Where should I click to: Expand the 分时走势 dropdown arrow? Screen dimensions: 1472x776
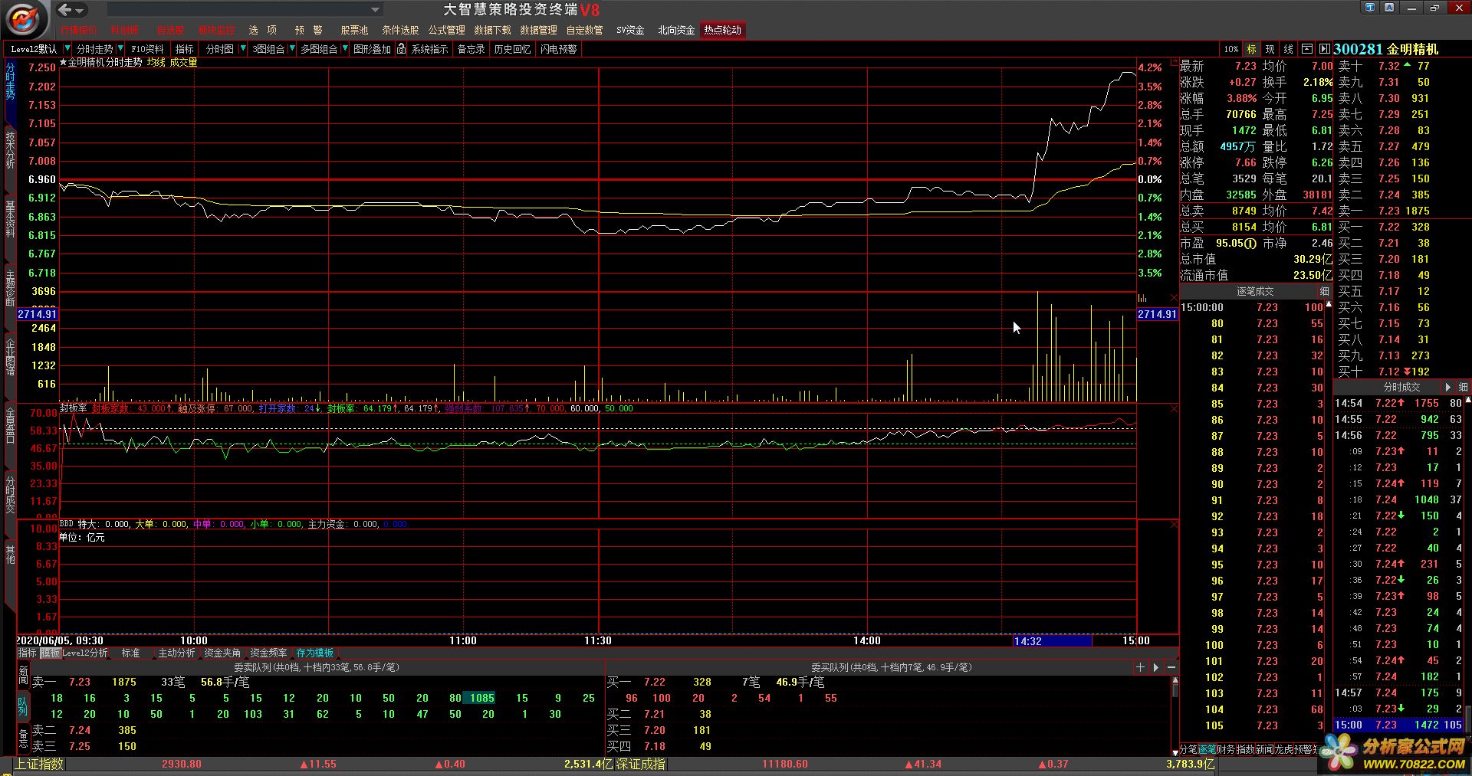pos(120,49)
